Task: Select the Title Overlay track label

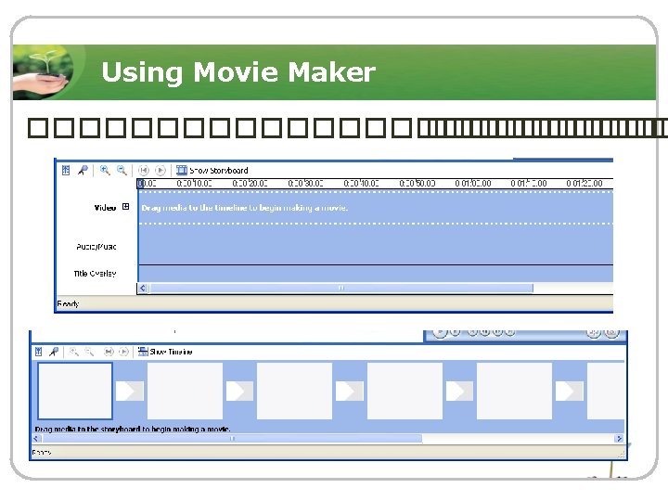Action: [x=95, y=274]
